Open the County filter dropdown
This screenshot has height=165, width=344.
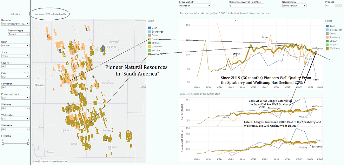[15, 66]
